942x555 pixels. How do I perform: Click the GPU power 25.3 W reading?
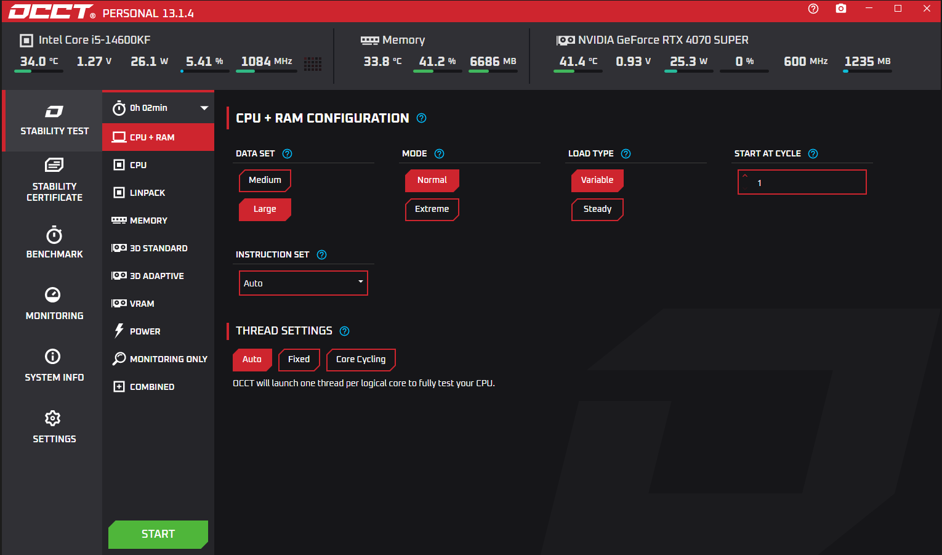pos(688,62)
